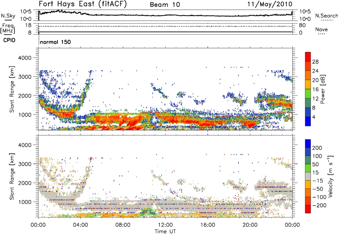Click the 'Beam 10' label

165,5
